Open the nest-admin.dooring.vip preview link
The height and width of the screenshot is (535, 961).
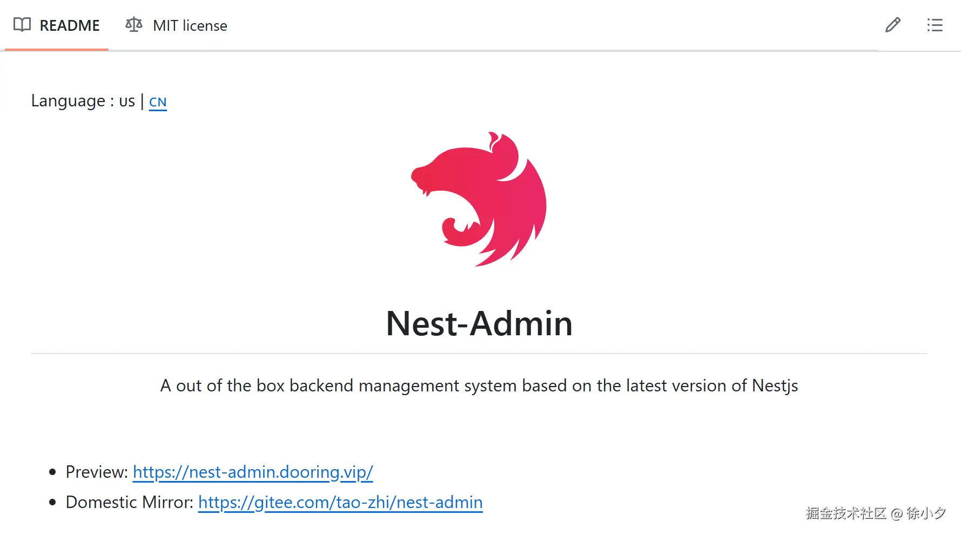[253, 472]
